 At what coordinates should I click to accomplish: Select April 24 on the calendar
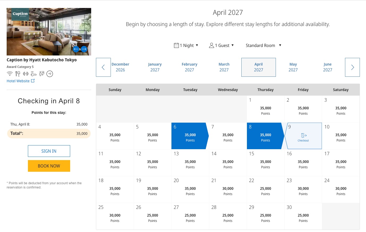(x=341, y=190)
